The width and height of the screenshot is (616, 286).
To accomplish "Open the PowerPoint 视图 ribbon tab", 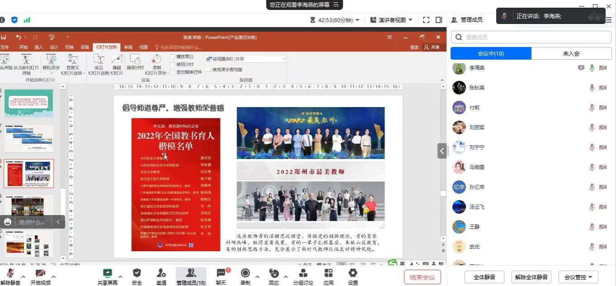I will 143,47.
